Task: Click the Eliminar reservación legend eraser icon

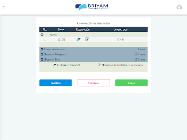Action: click(54, 65)
